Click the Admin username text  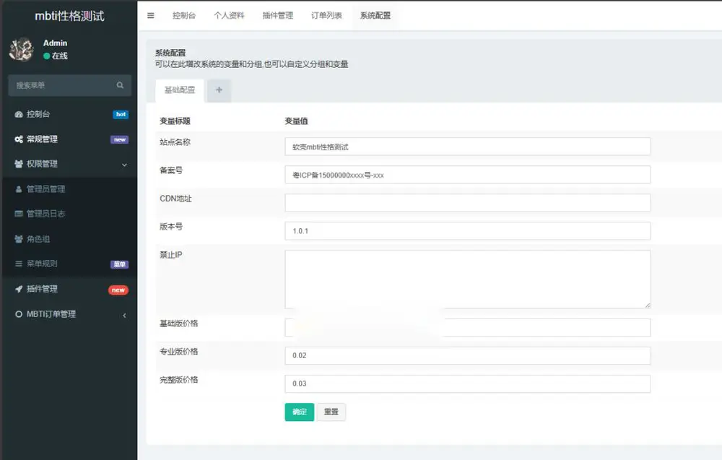click(x=56, y=43)
